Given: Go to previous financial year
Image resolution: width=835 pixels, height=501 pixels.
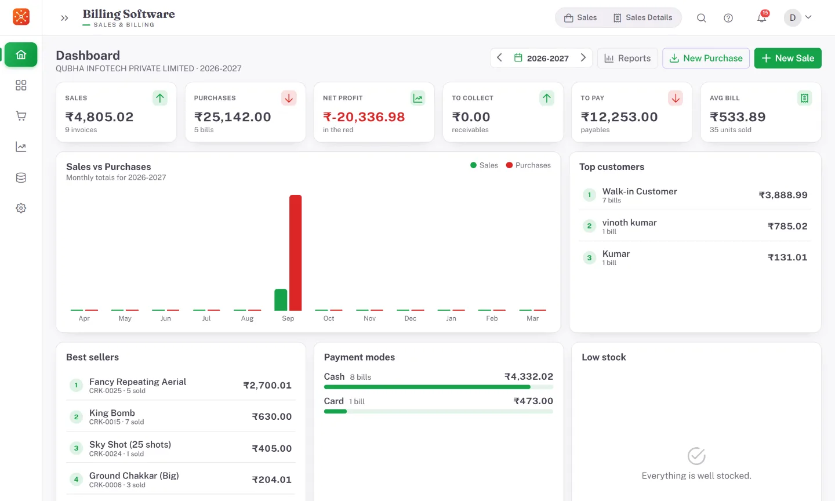Looking at the screenshot, I should point(499,58).
